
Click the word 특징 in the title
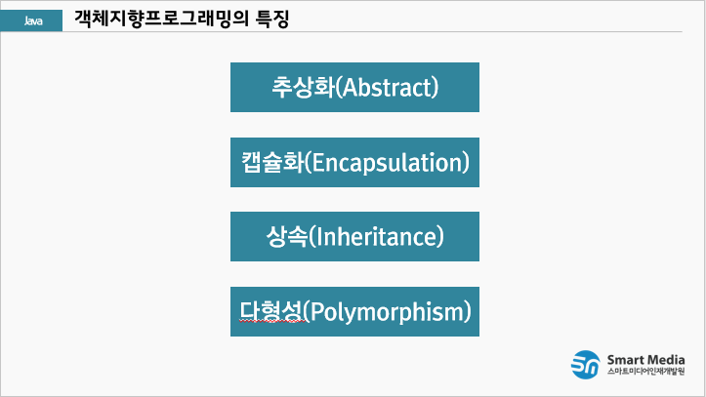pos(272,19)
